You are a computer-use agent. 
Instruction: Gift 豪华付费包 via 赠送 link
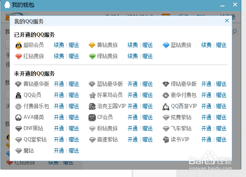pyautogui.click(x=221, y=95)
